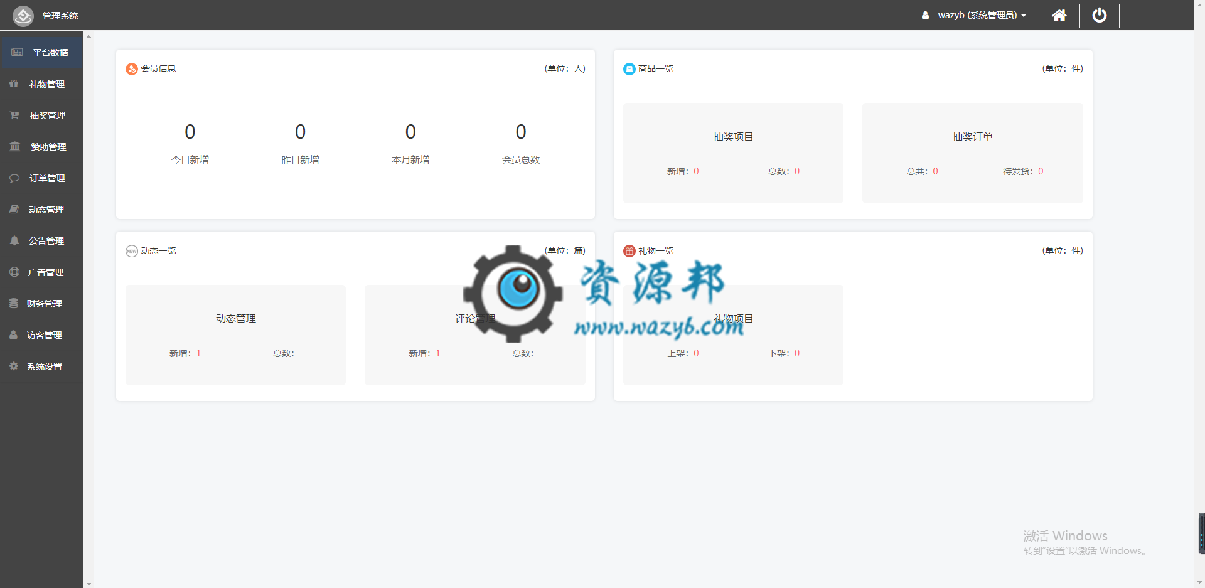
Task: Click the bell icon beside 公告管理
Action: [x=14, y=240]
